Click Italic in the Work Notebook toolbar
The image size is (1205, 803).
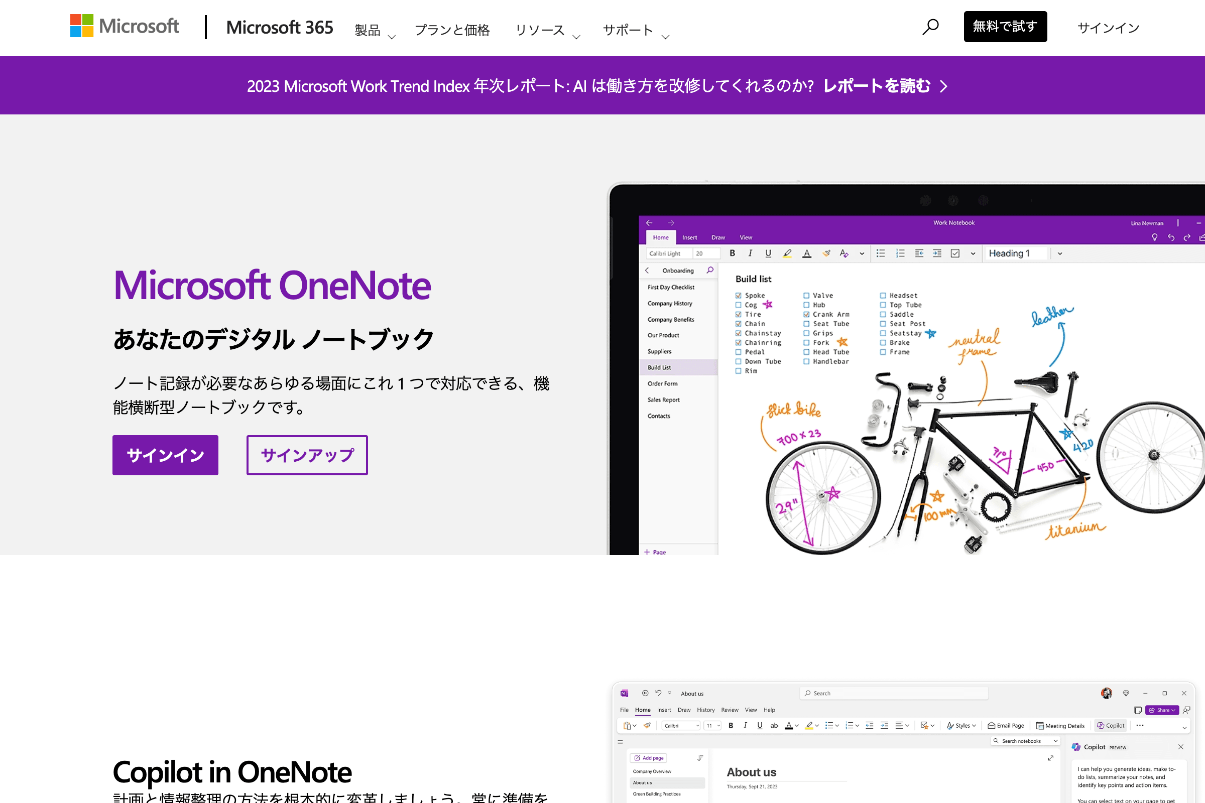coord(750,253)
